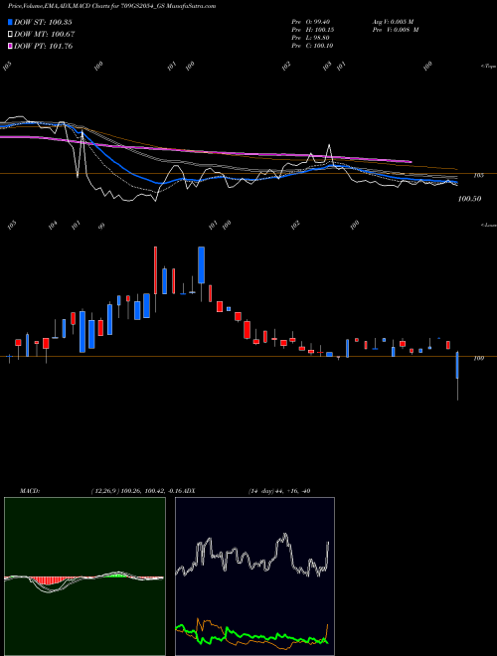
Task: Click the tall blue candlestick at the chart peak
Action: 201,265
